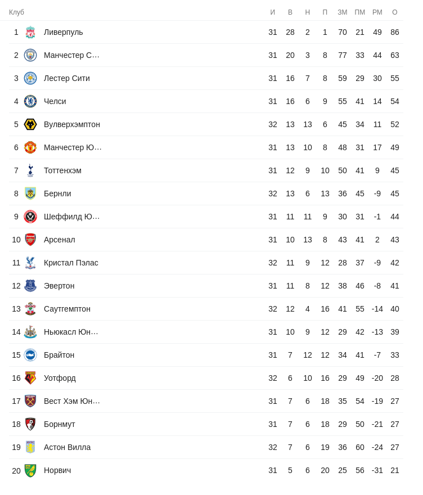This screenshot has height=495, width=423.
Task: Click the Брайтон team name
Action: pyautogui.click(x=59, y=355)
